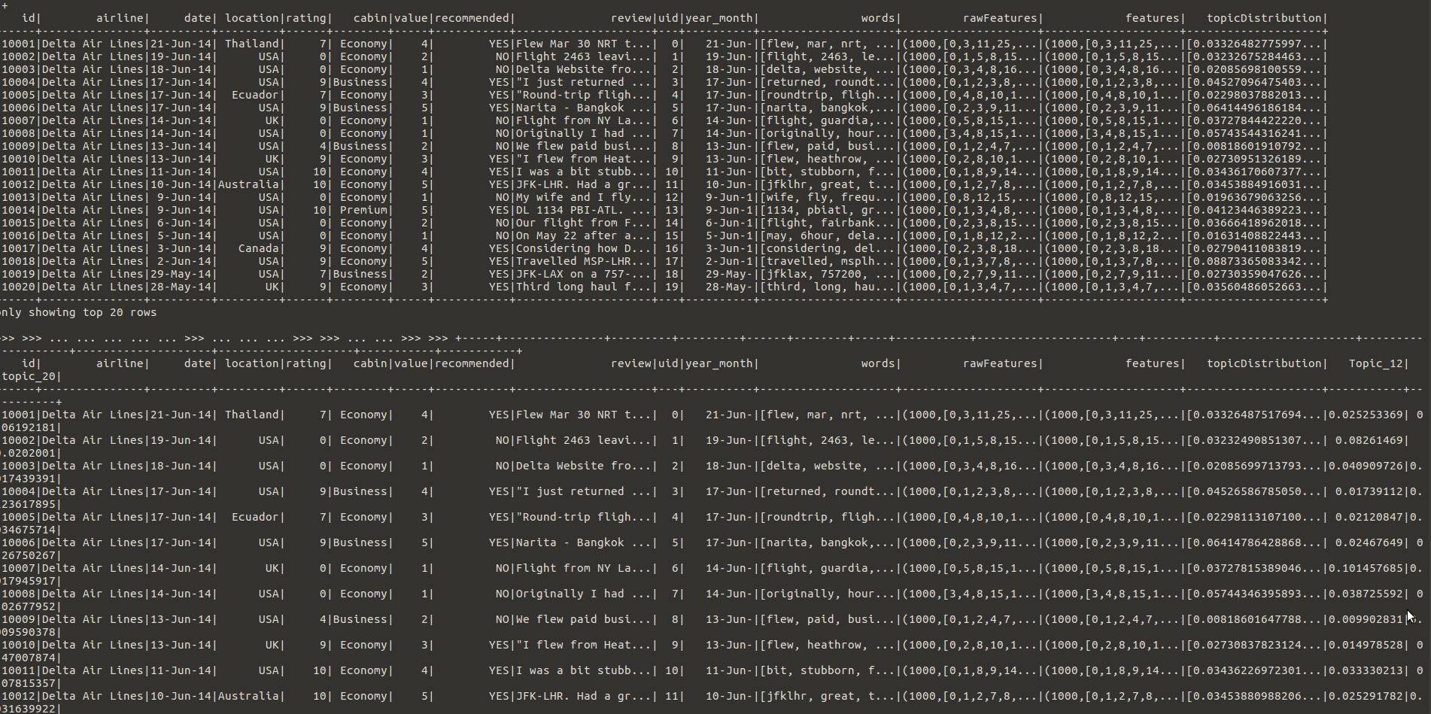The width and height of the screenshot is (1431, 714).
Task: Click wrapped value '06192181' below row 10001
Action: [28, 427]
